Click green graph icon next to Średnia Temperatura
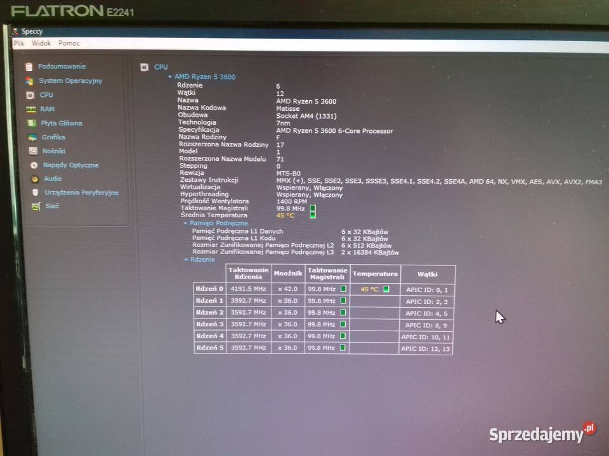Viewport: 609px width, 456px height. point(313,215)
